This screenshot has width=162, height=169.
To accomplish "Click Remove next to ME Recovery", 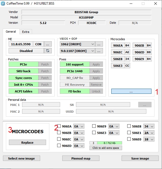I will [x=96, y=85].
